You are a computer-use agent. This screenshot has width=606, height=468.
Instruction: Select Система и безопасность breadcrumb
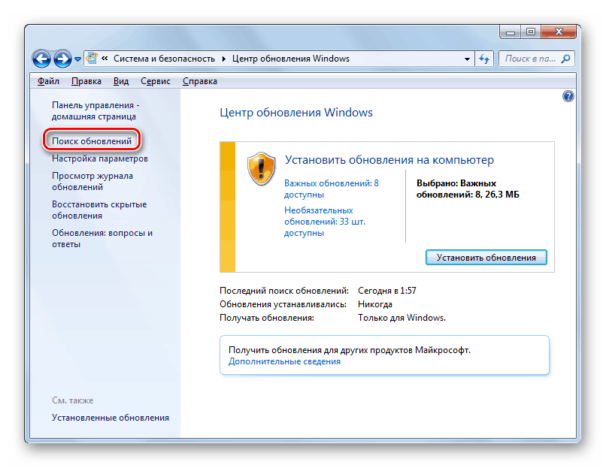click(164, 59)
